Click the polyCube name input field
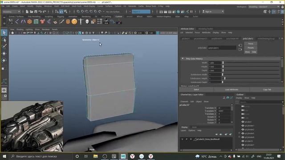285x160 pixels. tap(222, 48)
